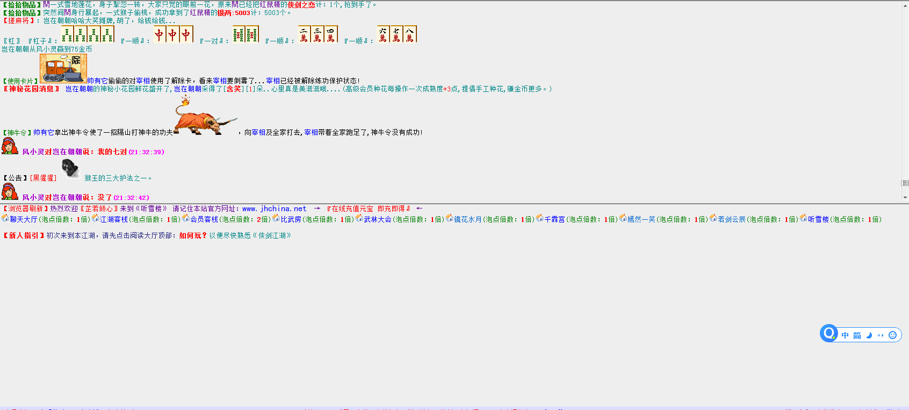Click the 二萬 mahjong tile
The image size is (909, 410).
(305, 34)
